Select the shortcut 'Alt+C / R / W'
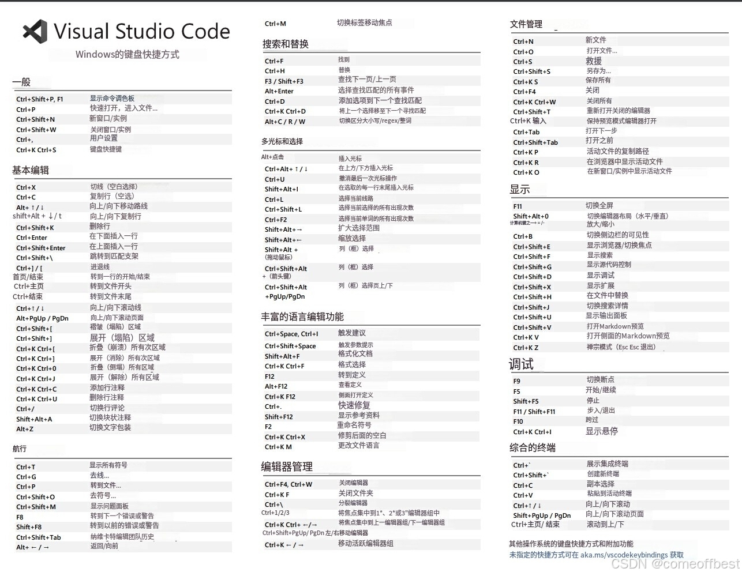 click(285, 122)
